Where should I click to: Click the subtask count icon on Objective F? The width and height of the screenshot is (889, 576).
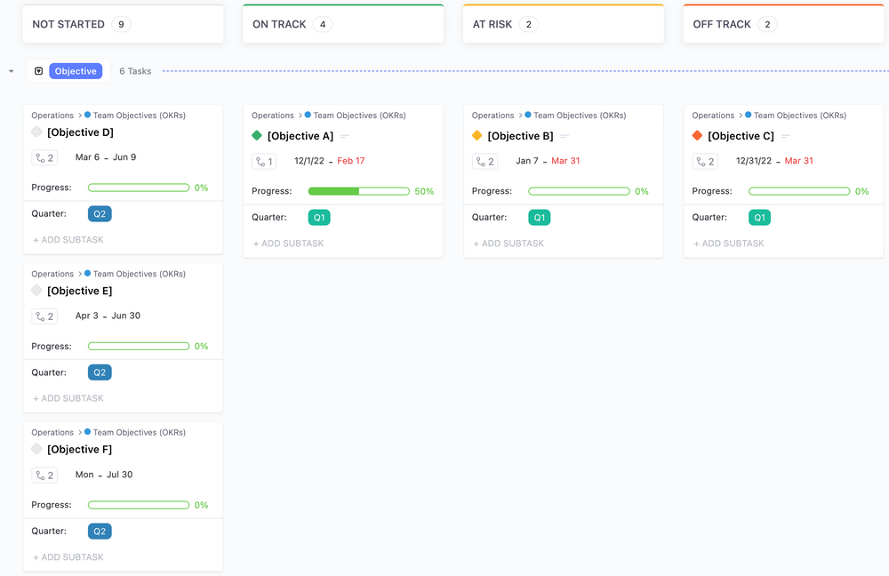click(44, 476)
